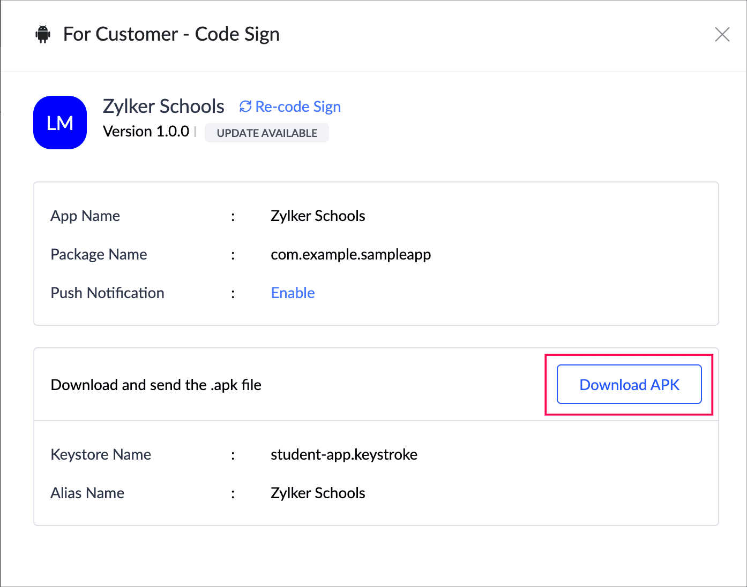Click the Package Name label
The width and height of the screenshot is (747, 587).
click(99, 254)
